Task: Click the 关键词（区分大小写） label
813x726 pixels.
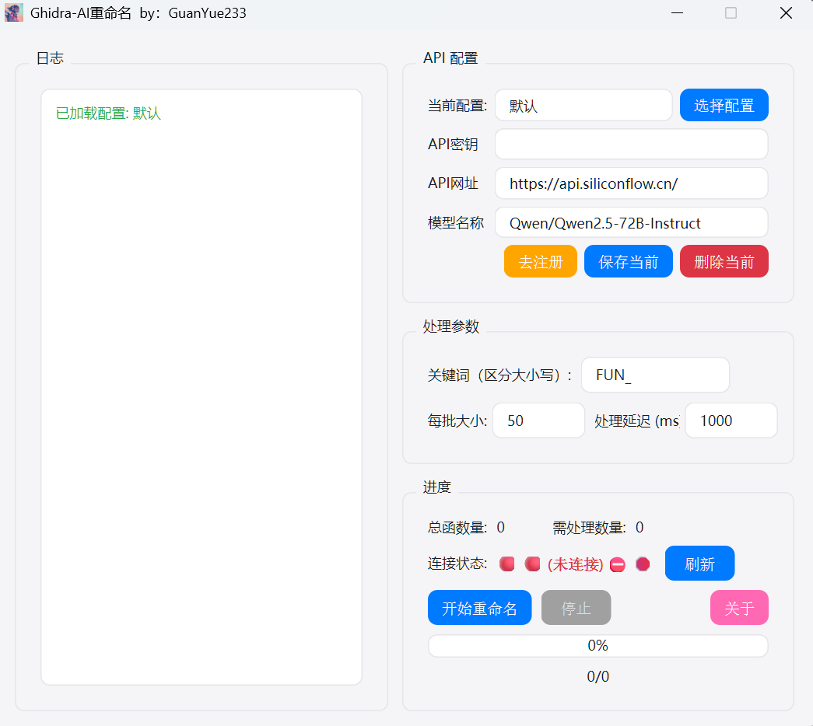Action: point(499,375)
